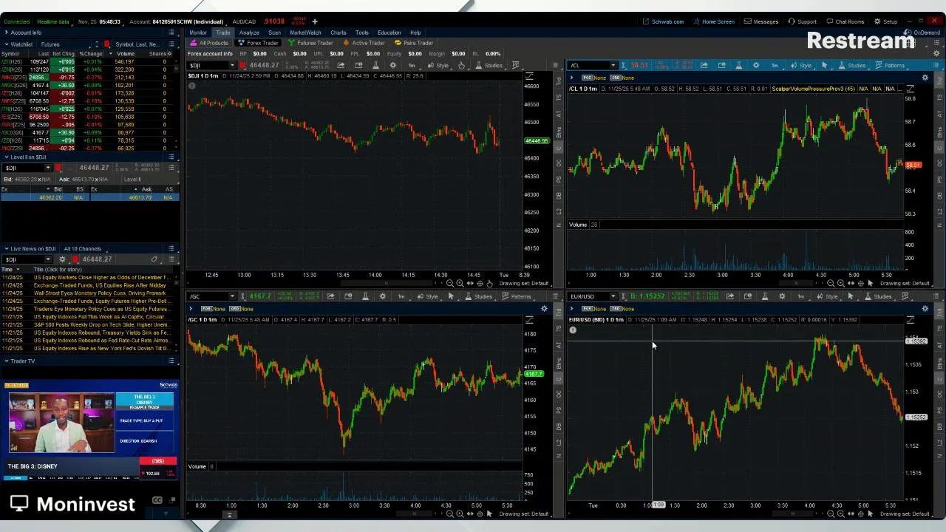The image size is (946, 532).
Task: Open Studies on /CL chart
Action: 852,65
